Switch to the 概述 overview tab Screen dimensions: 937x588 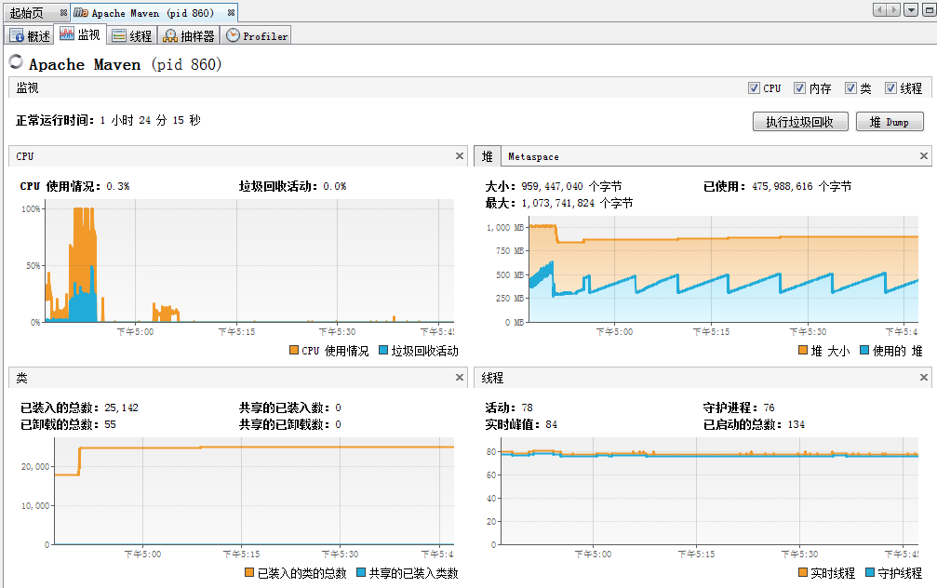pyautogui.click(x=30, y=36)
